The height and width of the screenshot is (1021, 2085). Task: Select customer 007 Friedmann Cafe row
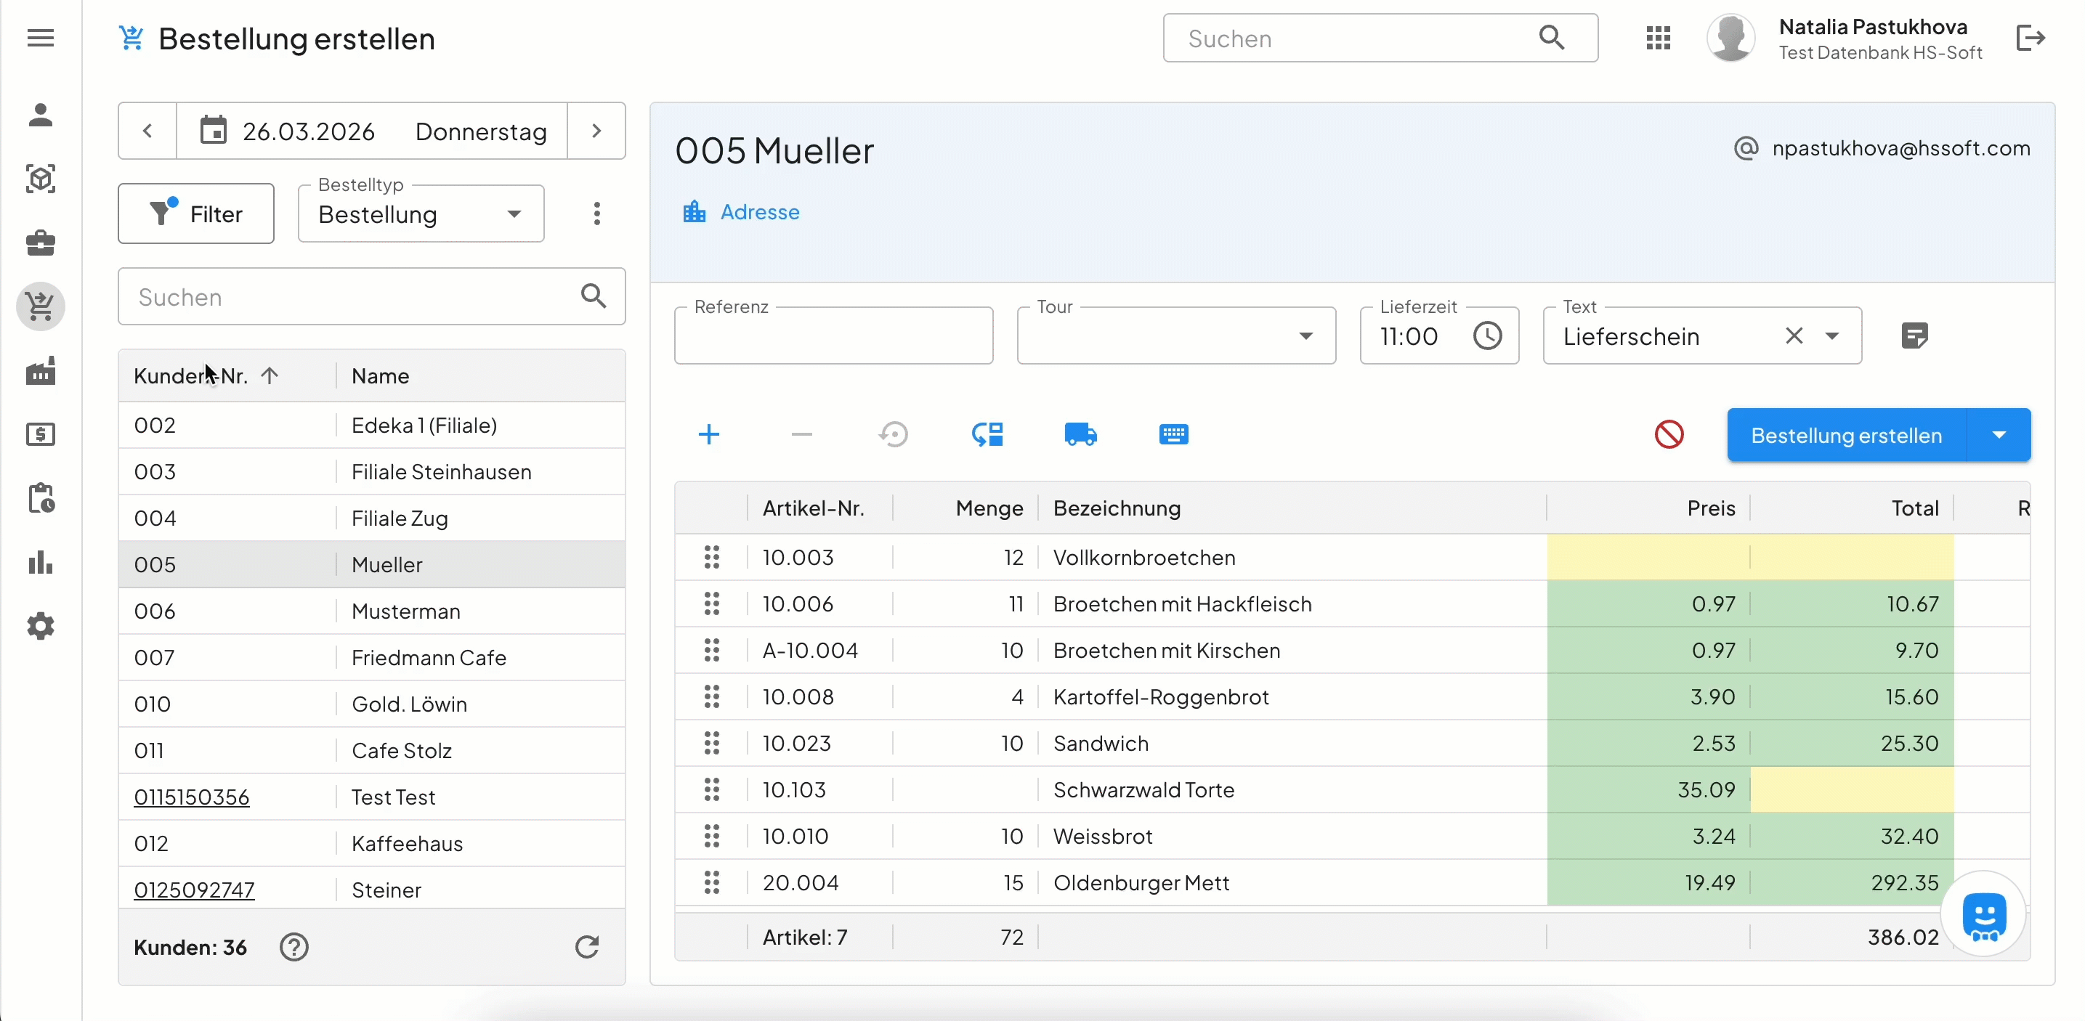tap(372, 658)
